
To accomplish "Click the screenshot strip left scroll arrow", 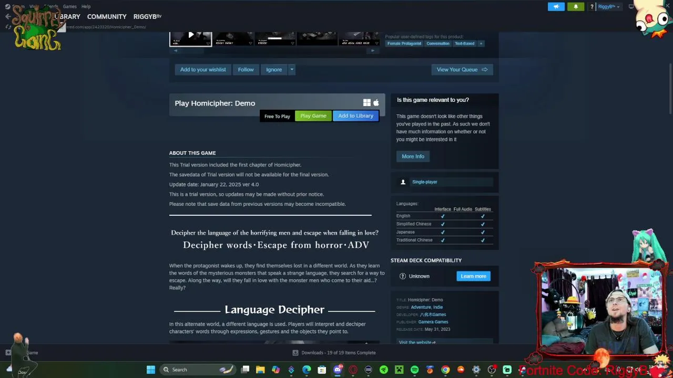I will [x=176, y=51].
